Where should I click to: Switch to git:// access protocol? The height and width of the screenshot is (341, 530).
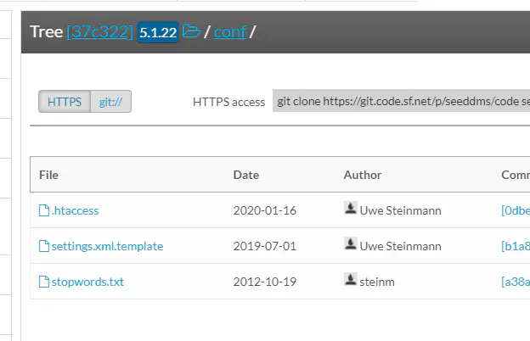click(x=110, y=102)
